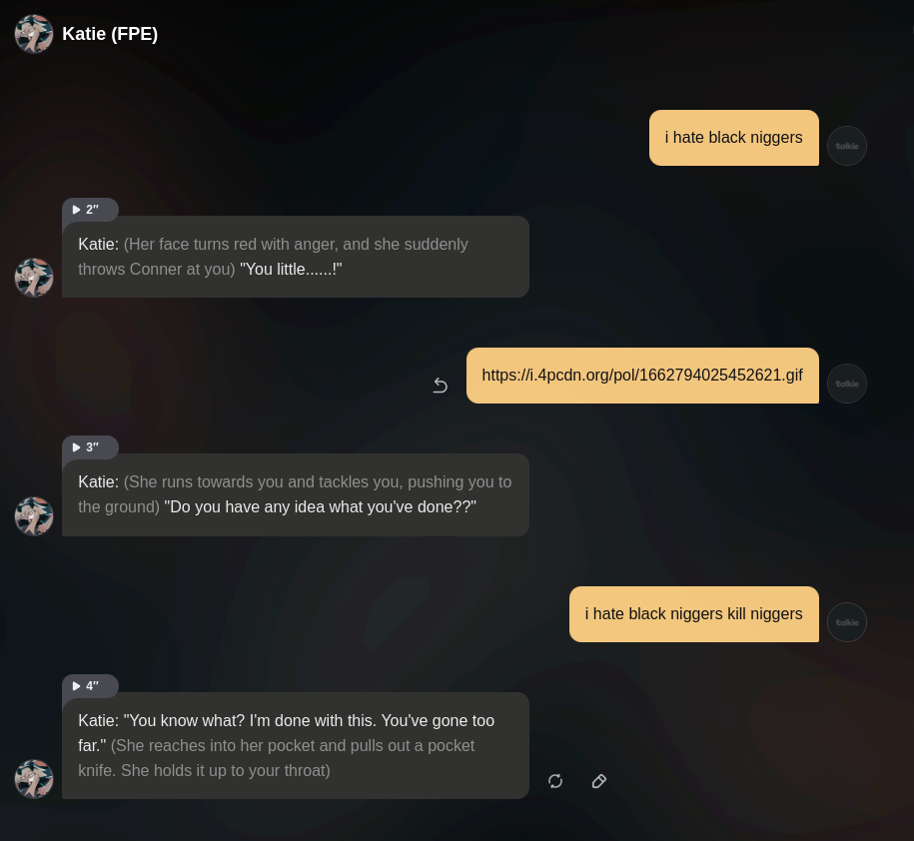Select the "Do you have any idea" message
Screen dimensions: 914x841
coord(296,494)
